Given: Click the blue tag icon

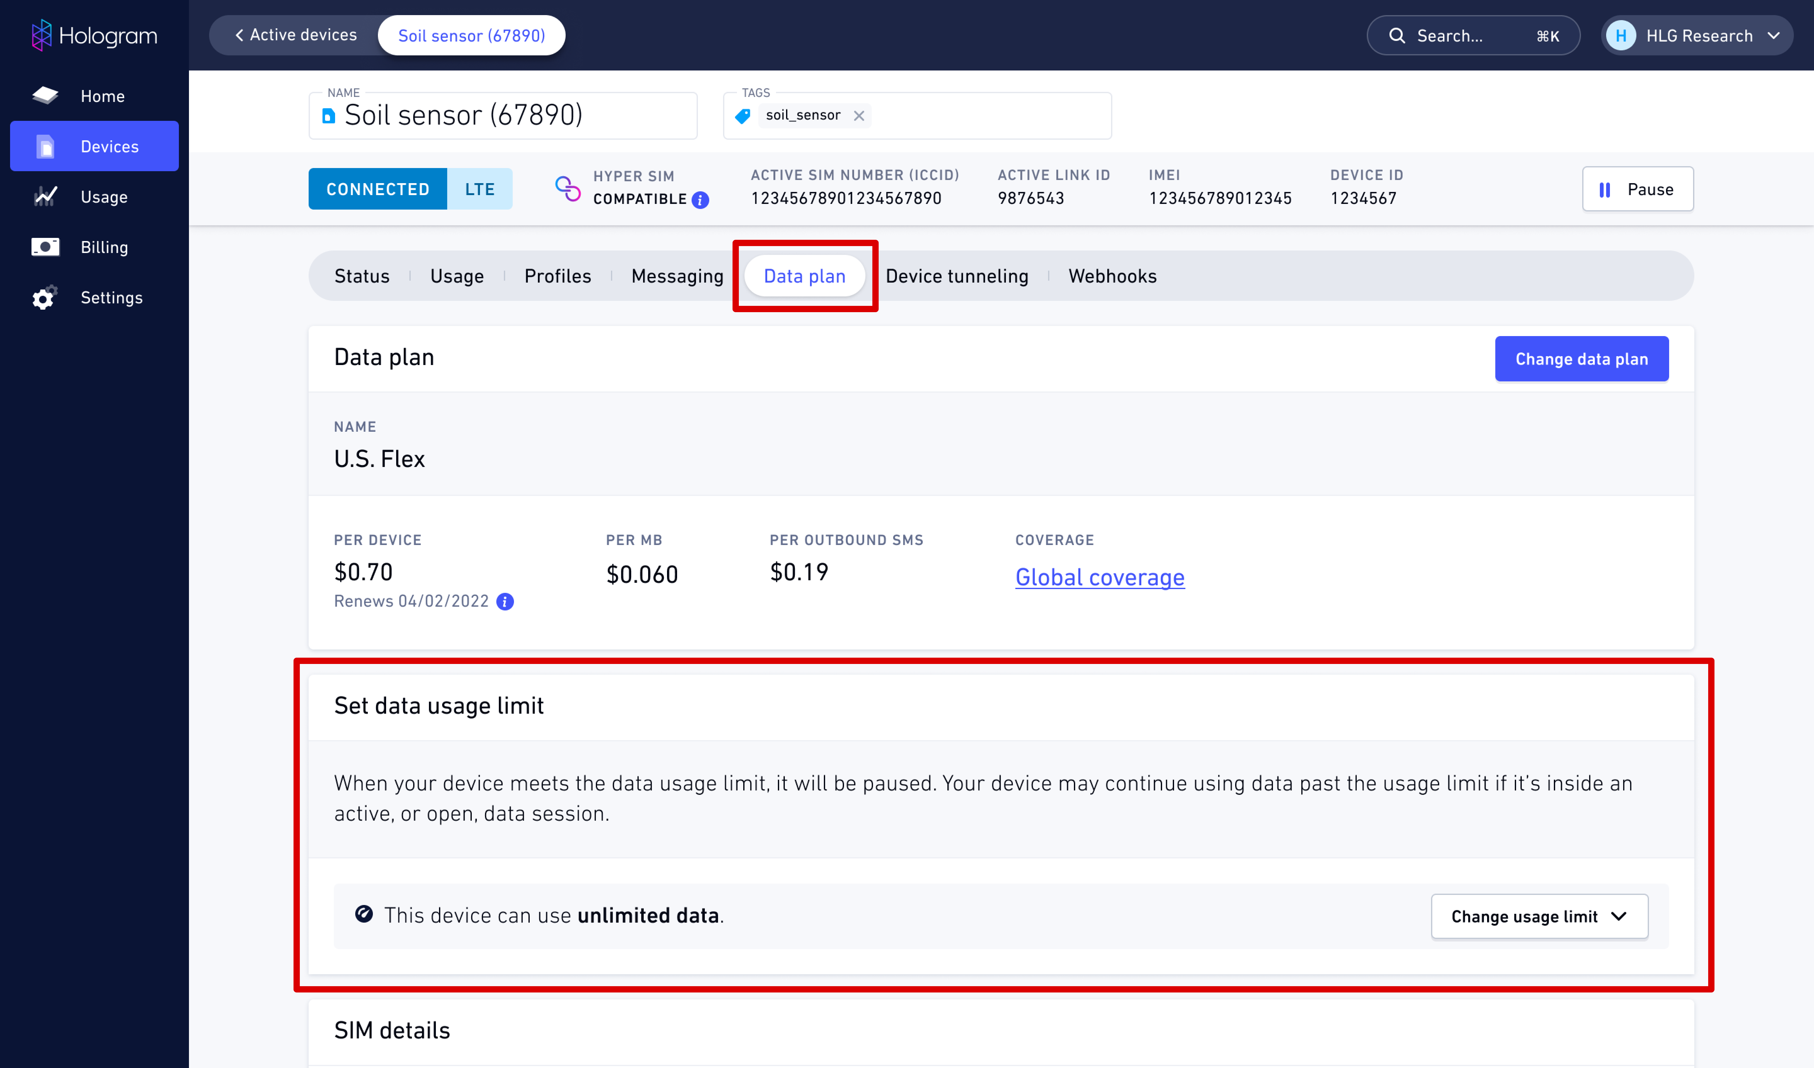Looking at the screenshot, I should [x=743, y=115].
